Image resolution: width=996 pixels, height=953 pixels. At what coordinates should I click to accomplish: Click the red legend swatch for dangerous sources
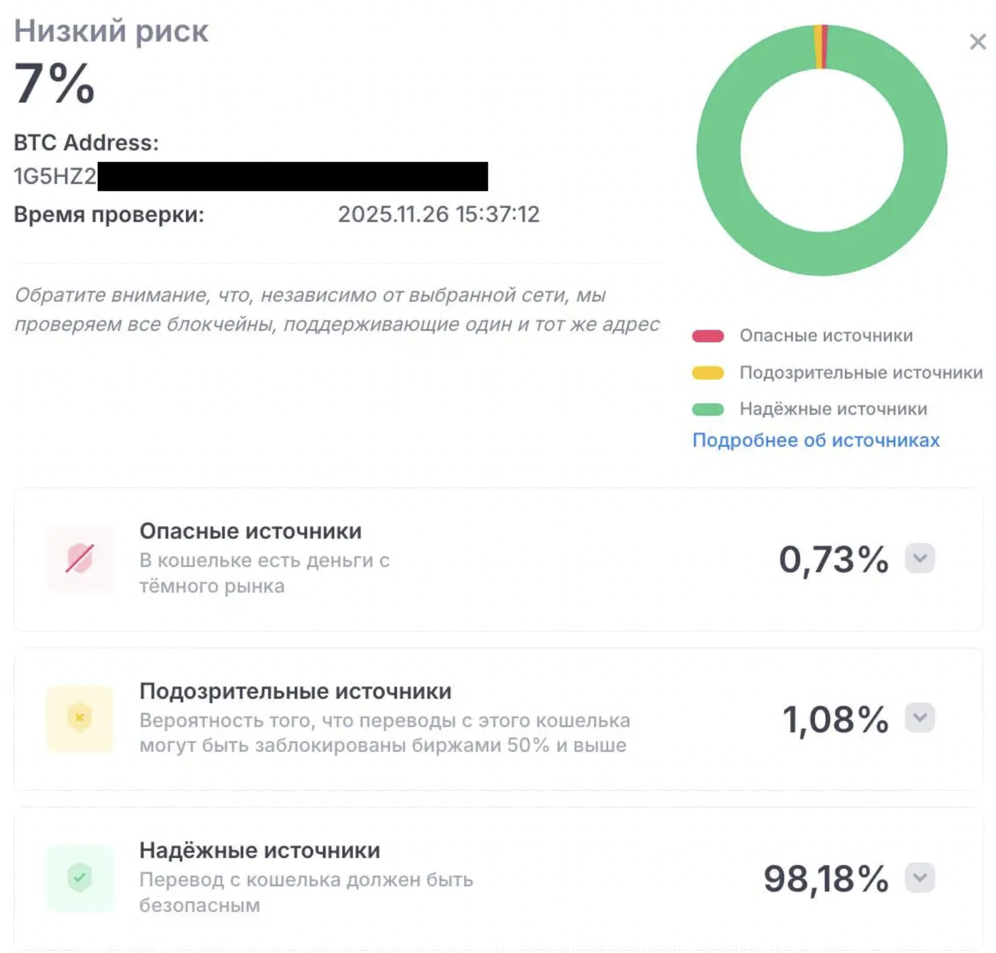(x=708, y=336)
